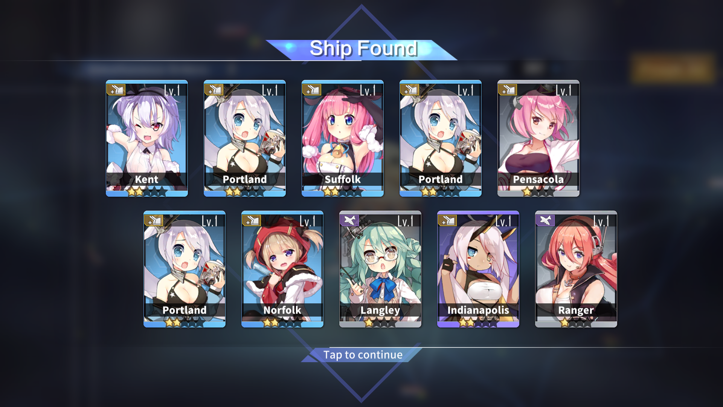Click the Ranger name label
723x407 pixels.
click(x=576, y=310)
